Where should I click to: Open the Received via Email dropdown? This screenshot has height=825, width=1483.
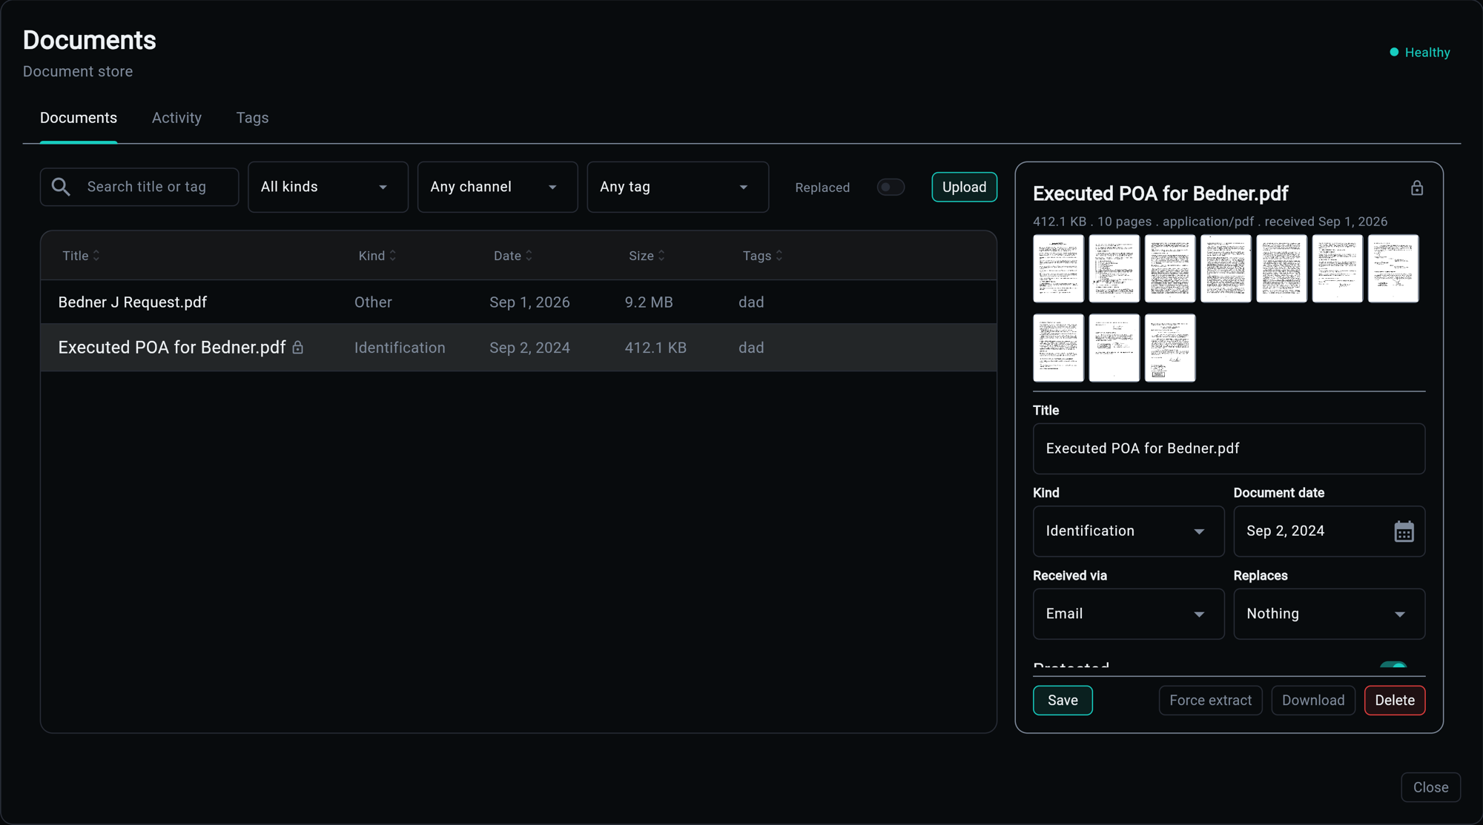(1129, 614)
